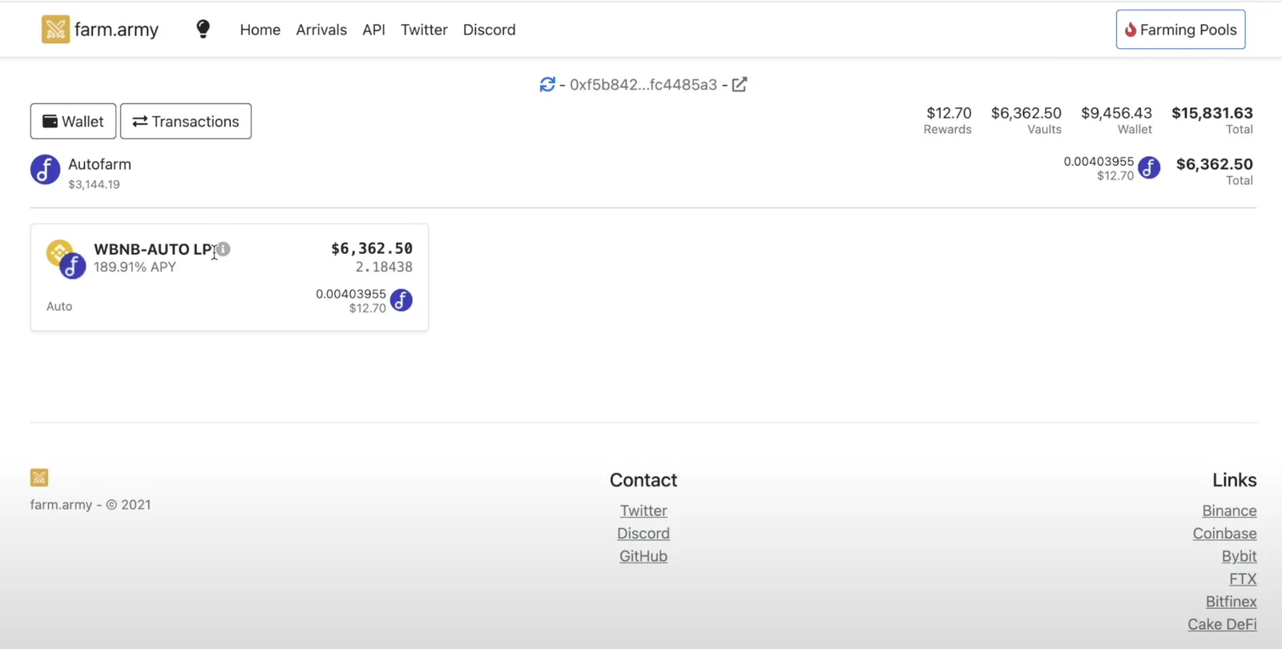Viewport: 1282px width, 649px height.
Task: Open the WBNB-AUTO LP vault
Action: click(x=154, y=249)
